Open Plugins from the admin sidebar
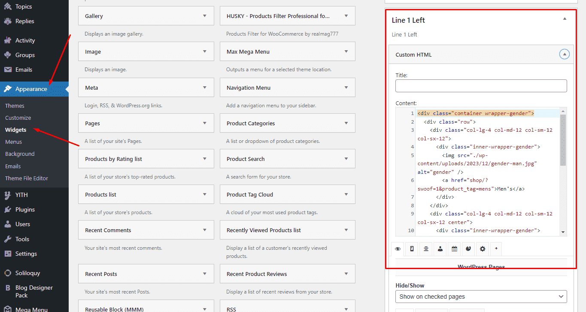Viewport: 586px width, 312px height. (x=25, y=209)
